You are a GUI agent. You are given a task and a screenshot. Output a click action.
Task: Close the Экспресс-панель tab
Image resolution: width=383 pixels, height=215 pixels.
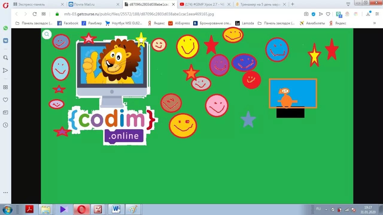[x=62, y=4]
